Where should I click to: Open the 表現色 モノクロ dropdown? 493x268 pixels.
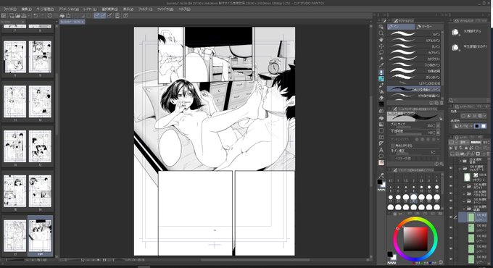click(x=463, y=126)
